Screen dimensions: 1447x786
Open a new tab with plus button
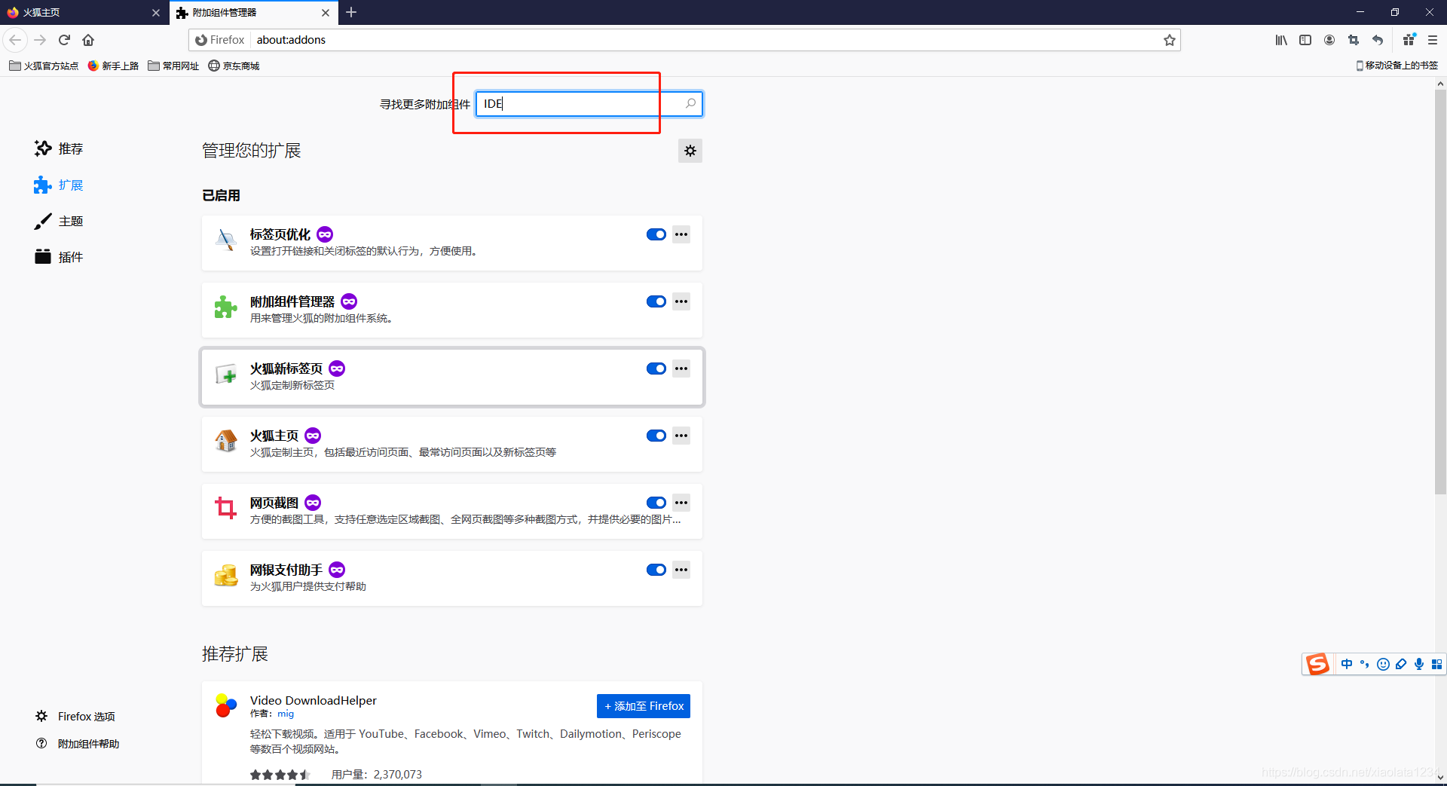(351, 12)
